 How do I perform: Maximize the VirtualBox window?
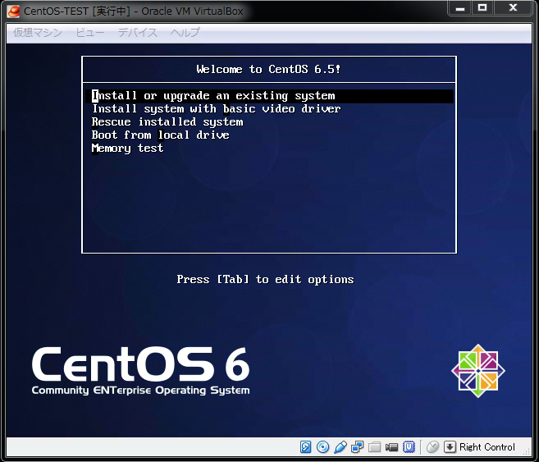482,8
